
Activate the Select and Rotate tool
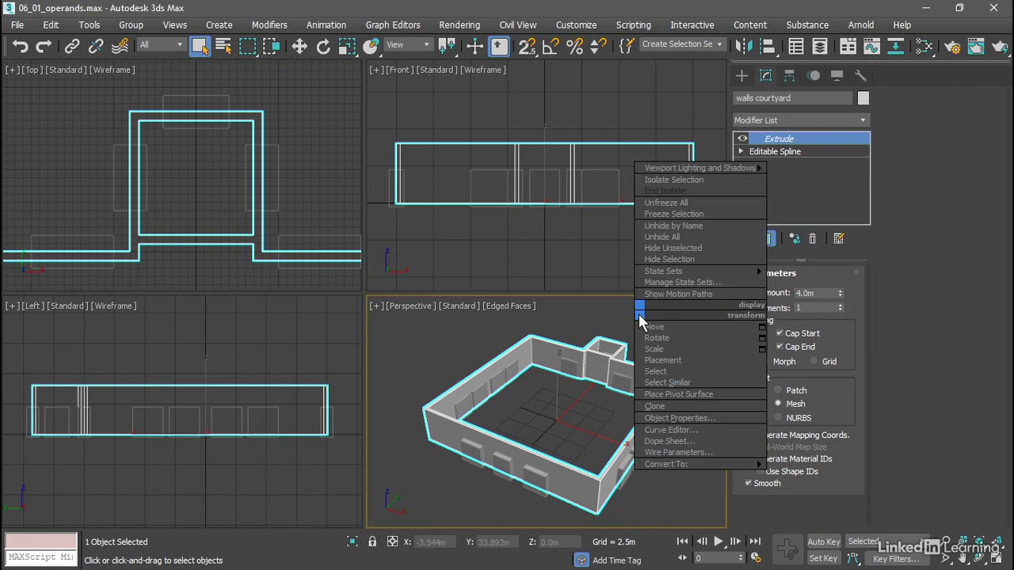(323, 47)
